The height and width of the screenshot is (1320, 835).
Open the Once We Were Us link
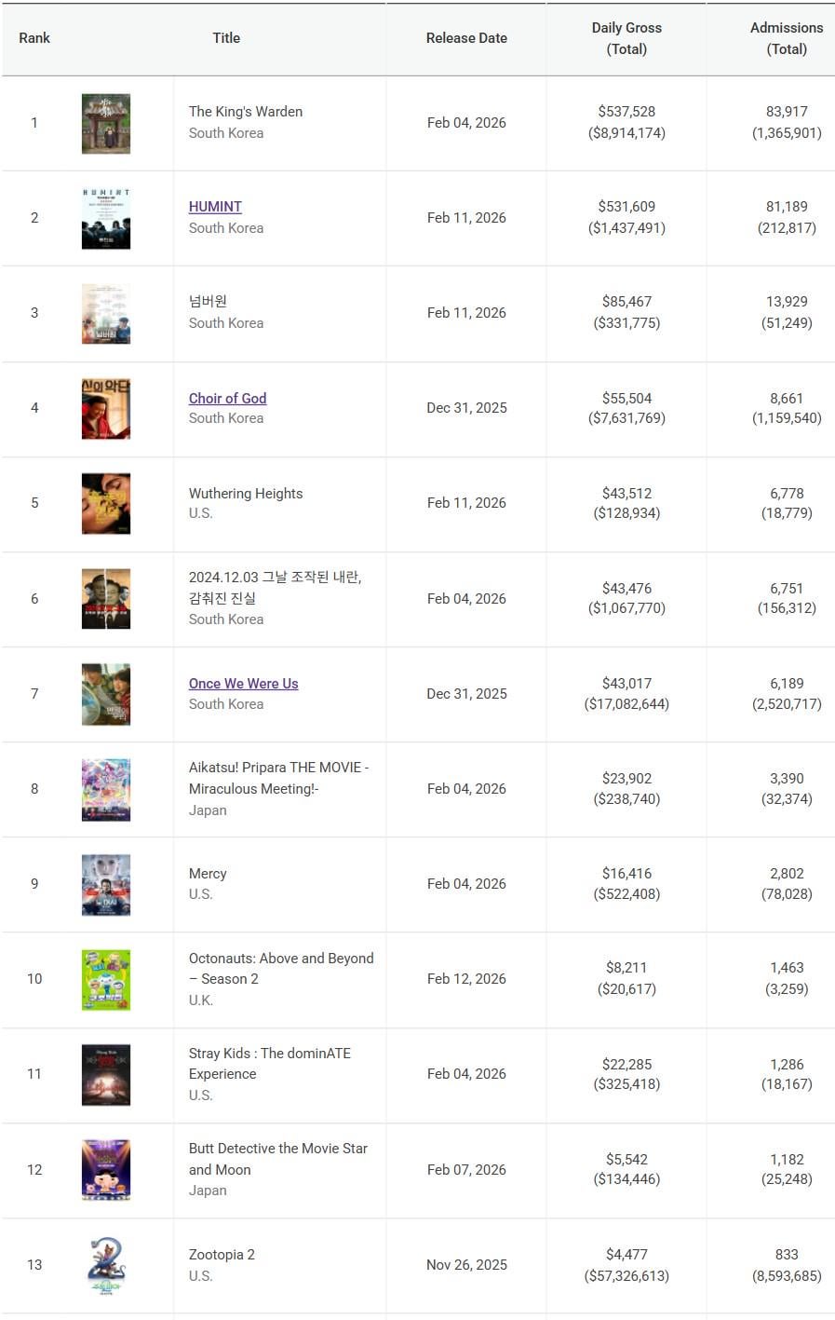(243, 684)
